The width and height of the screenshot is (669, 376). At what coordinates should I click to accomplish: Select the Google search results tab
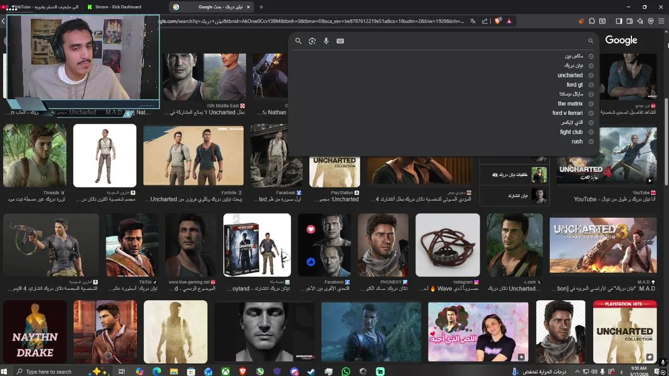(x=212, y=7)
